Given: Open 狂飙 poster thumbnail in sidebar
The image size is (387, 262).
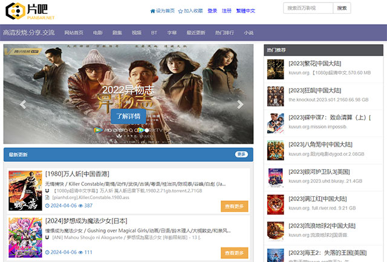Looking at the screenshot, I should [x=276, y=97].
